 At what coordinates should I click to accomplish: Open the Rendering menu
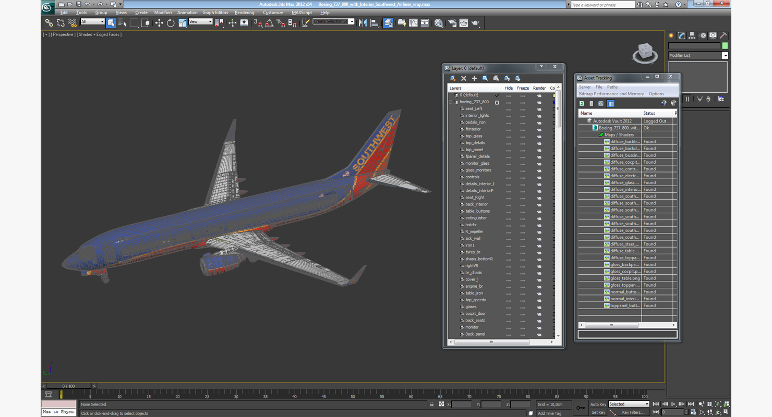pyautogui.click(x=245, y=13)
